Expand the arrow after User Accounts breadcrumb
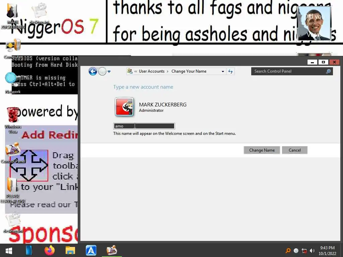343x257 pixels. (x=168, y=71)
